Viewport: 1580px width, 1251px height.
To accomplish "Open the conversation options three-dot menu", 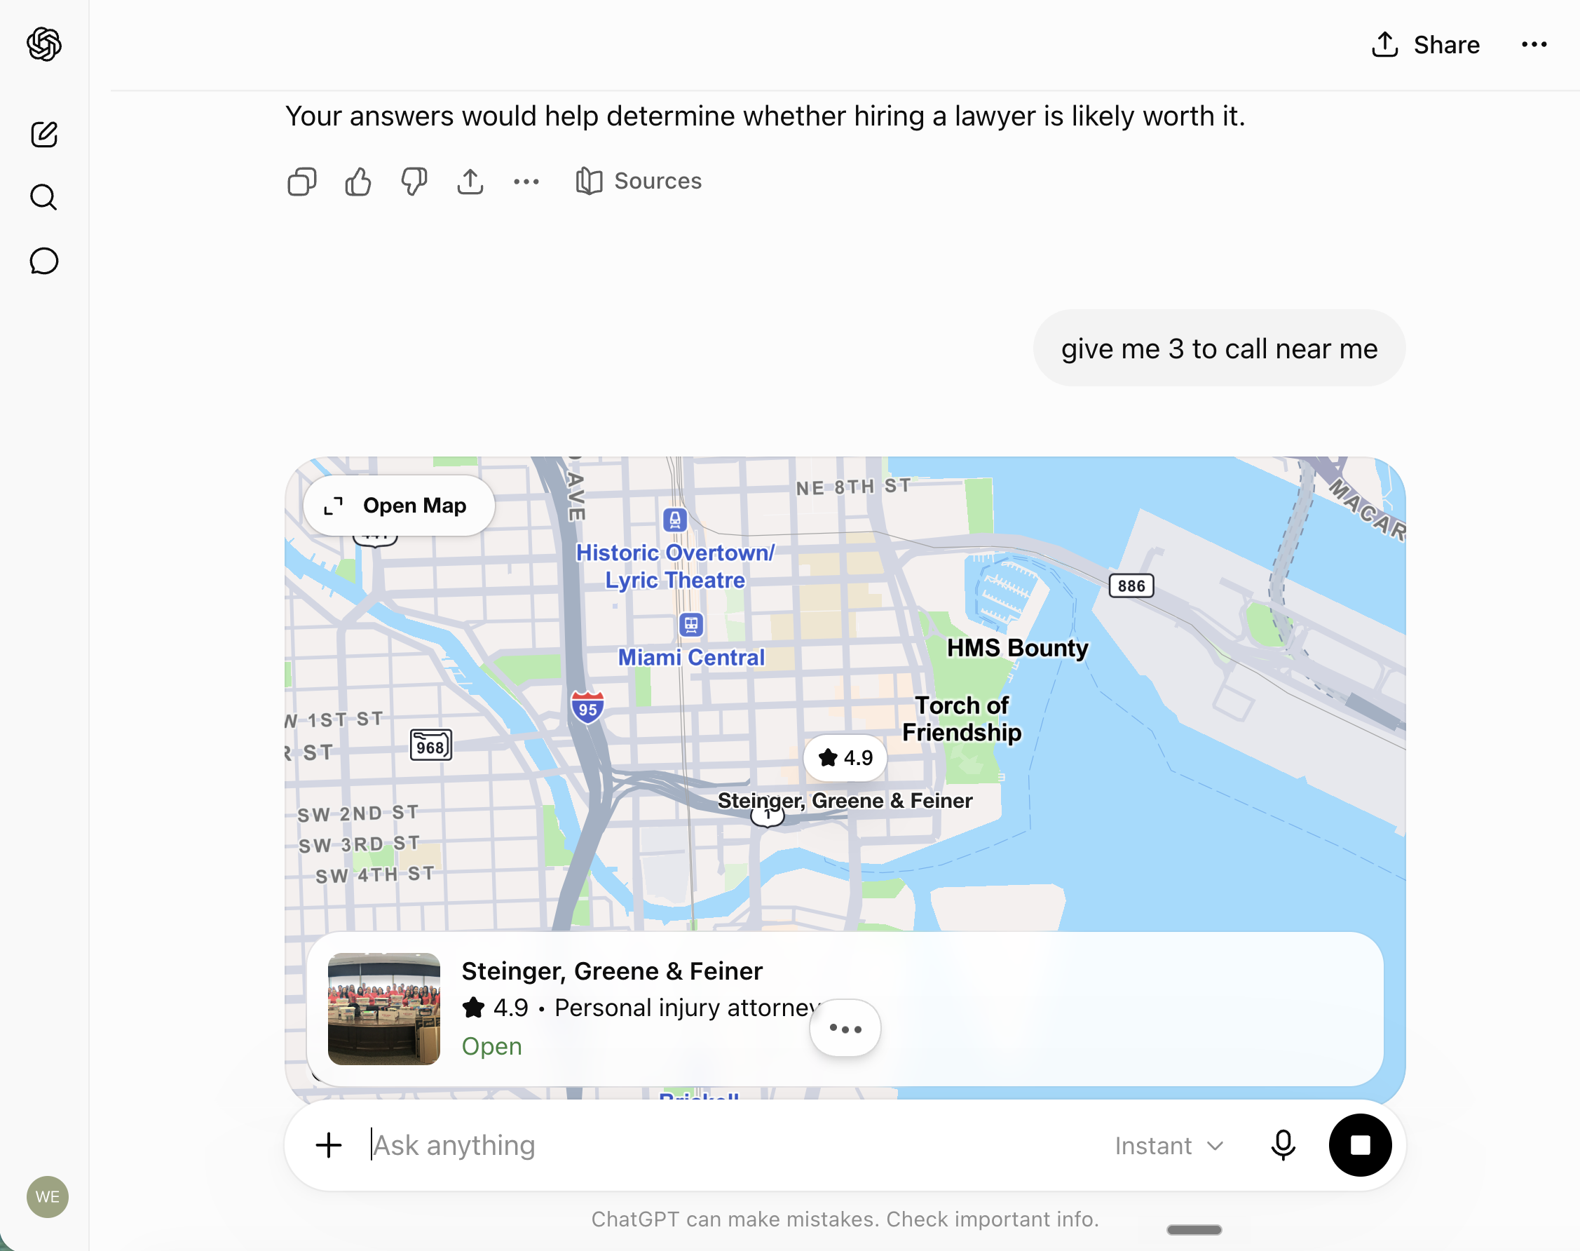I will coord(1534,45).
